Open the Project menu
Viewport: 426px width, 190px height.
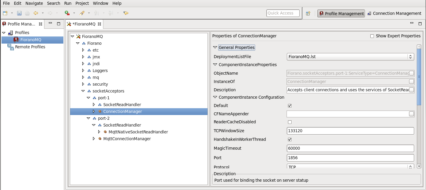pos(82,3)
